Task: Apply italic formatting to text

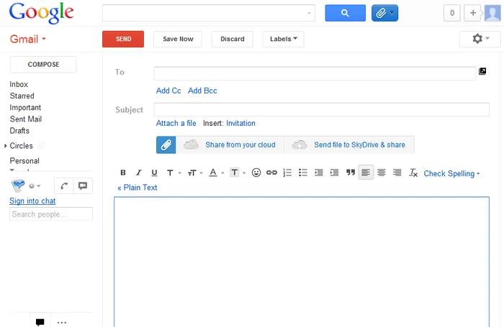Action: pyautogui.click(x=138, y=173)
